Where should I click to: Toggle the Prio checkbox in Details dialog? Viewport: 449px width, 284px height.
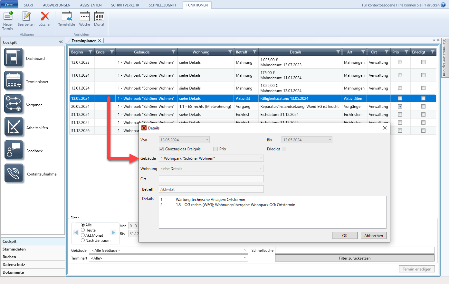215,149
